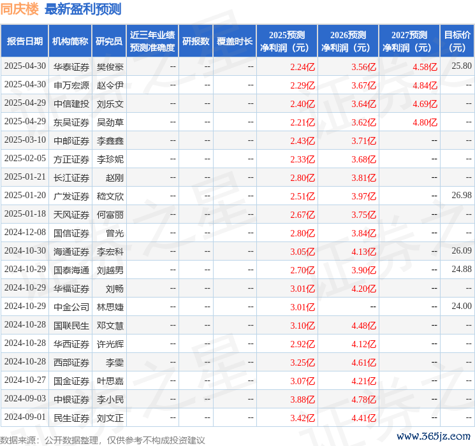This screenshot has width=475, height=446.
Task: Select analyst 李鑫鑫
Action: tap(110, 141)
